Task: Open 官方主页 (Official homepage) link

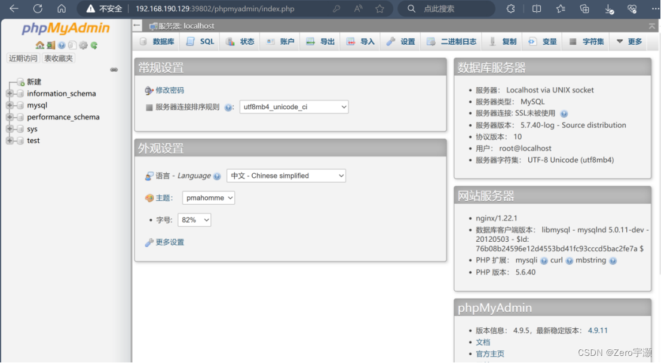Action: tap(490, 354)
